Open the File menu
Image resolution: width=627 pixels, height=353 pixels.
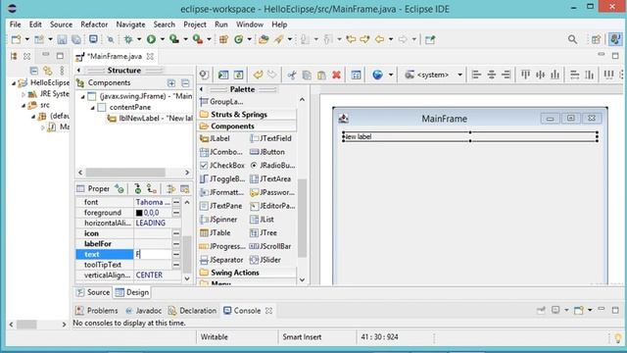tap(16, 25)
